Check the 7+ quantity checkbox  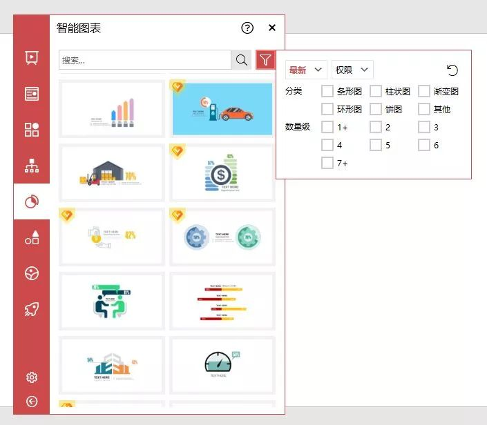tap(327, 164)
